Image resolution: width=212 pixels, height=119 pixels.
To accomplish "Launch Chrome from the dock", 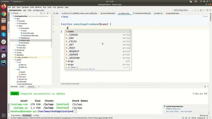I will pos(4,14).
